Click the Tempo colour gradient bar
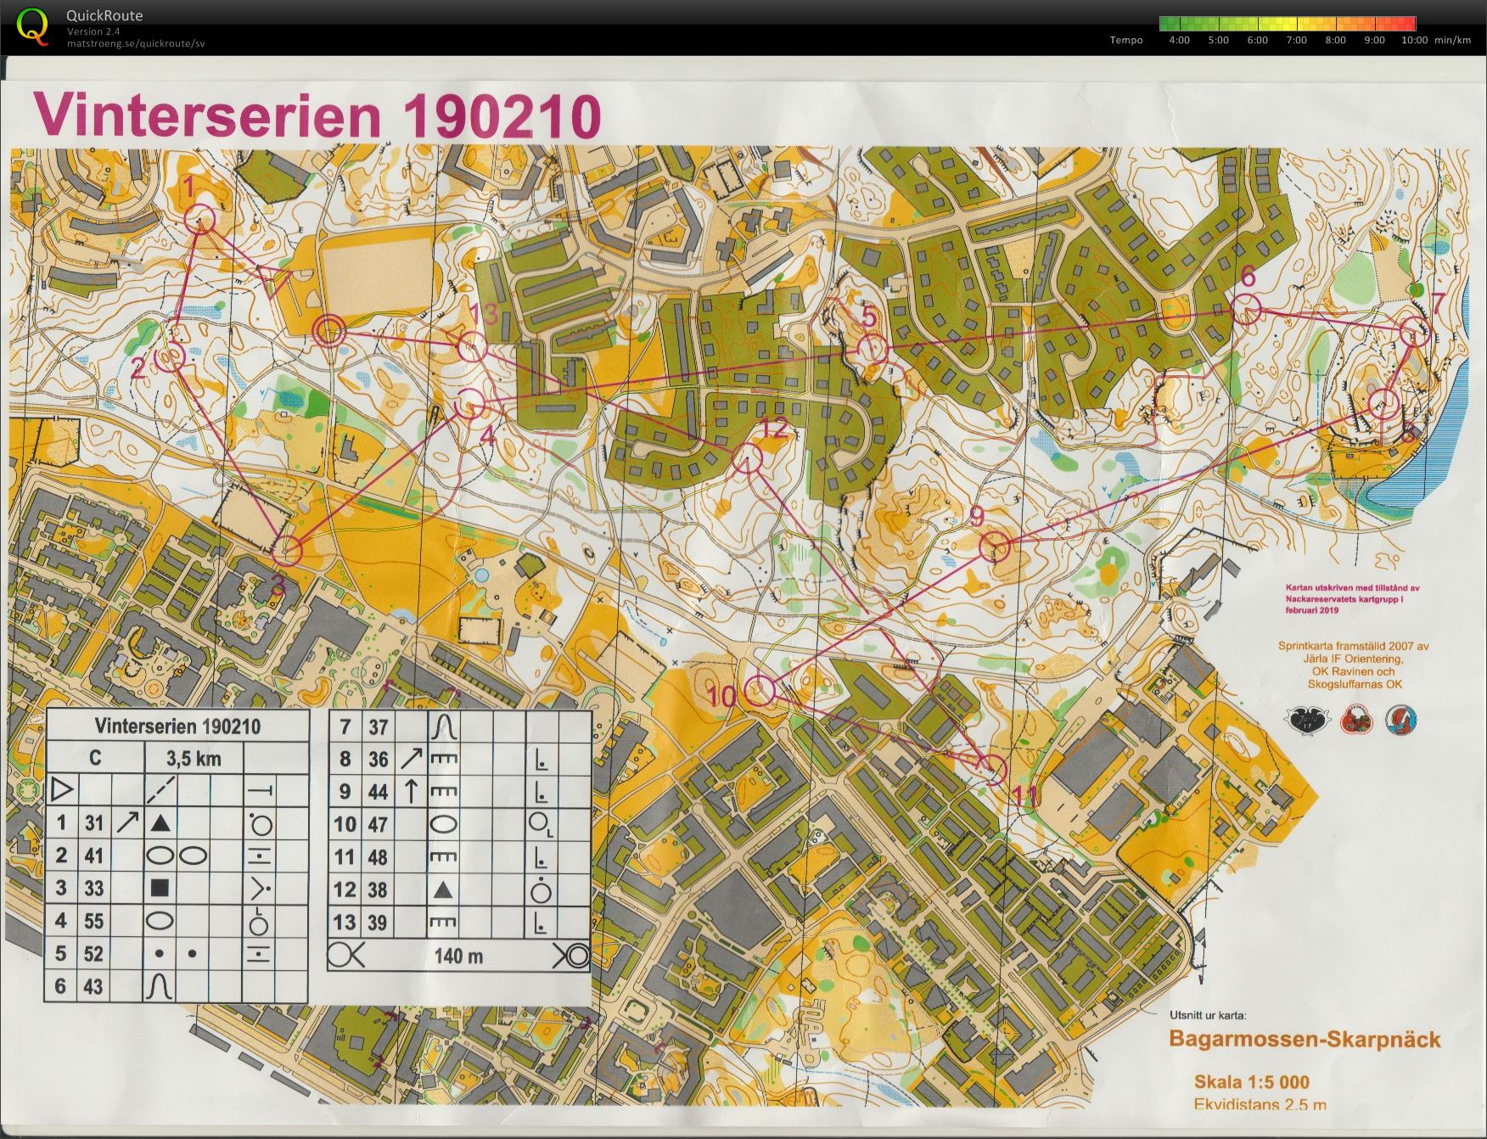The height and width of the screenshot is (1139, 1487). (1288, 24)
